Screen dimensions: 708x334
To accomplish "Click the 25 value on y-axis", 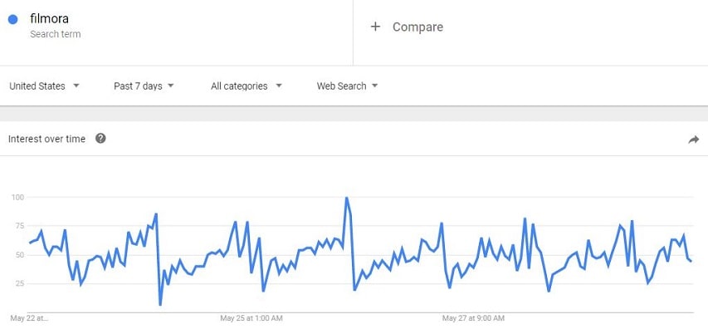I will click(x=19, y=284).
